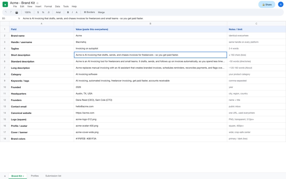Toggle bold formatting
This screenshot has width=286, height=179.
68,12
